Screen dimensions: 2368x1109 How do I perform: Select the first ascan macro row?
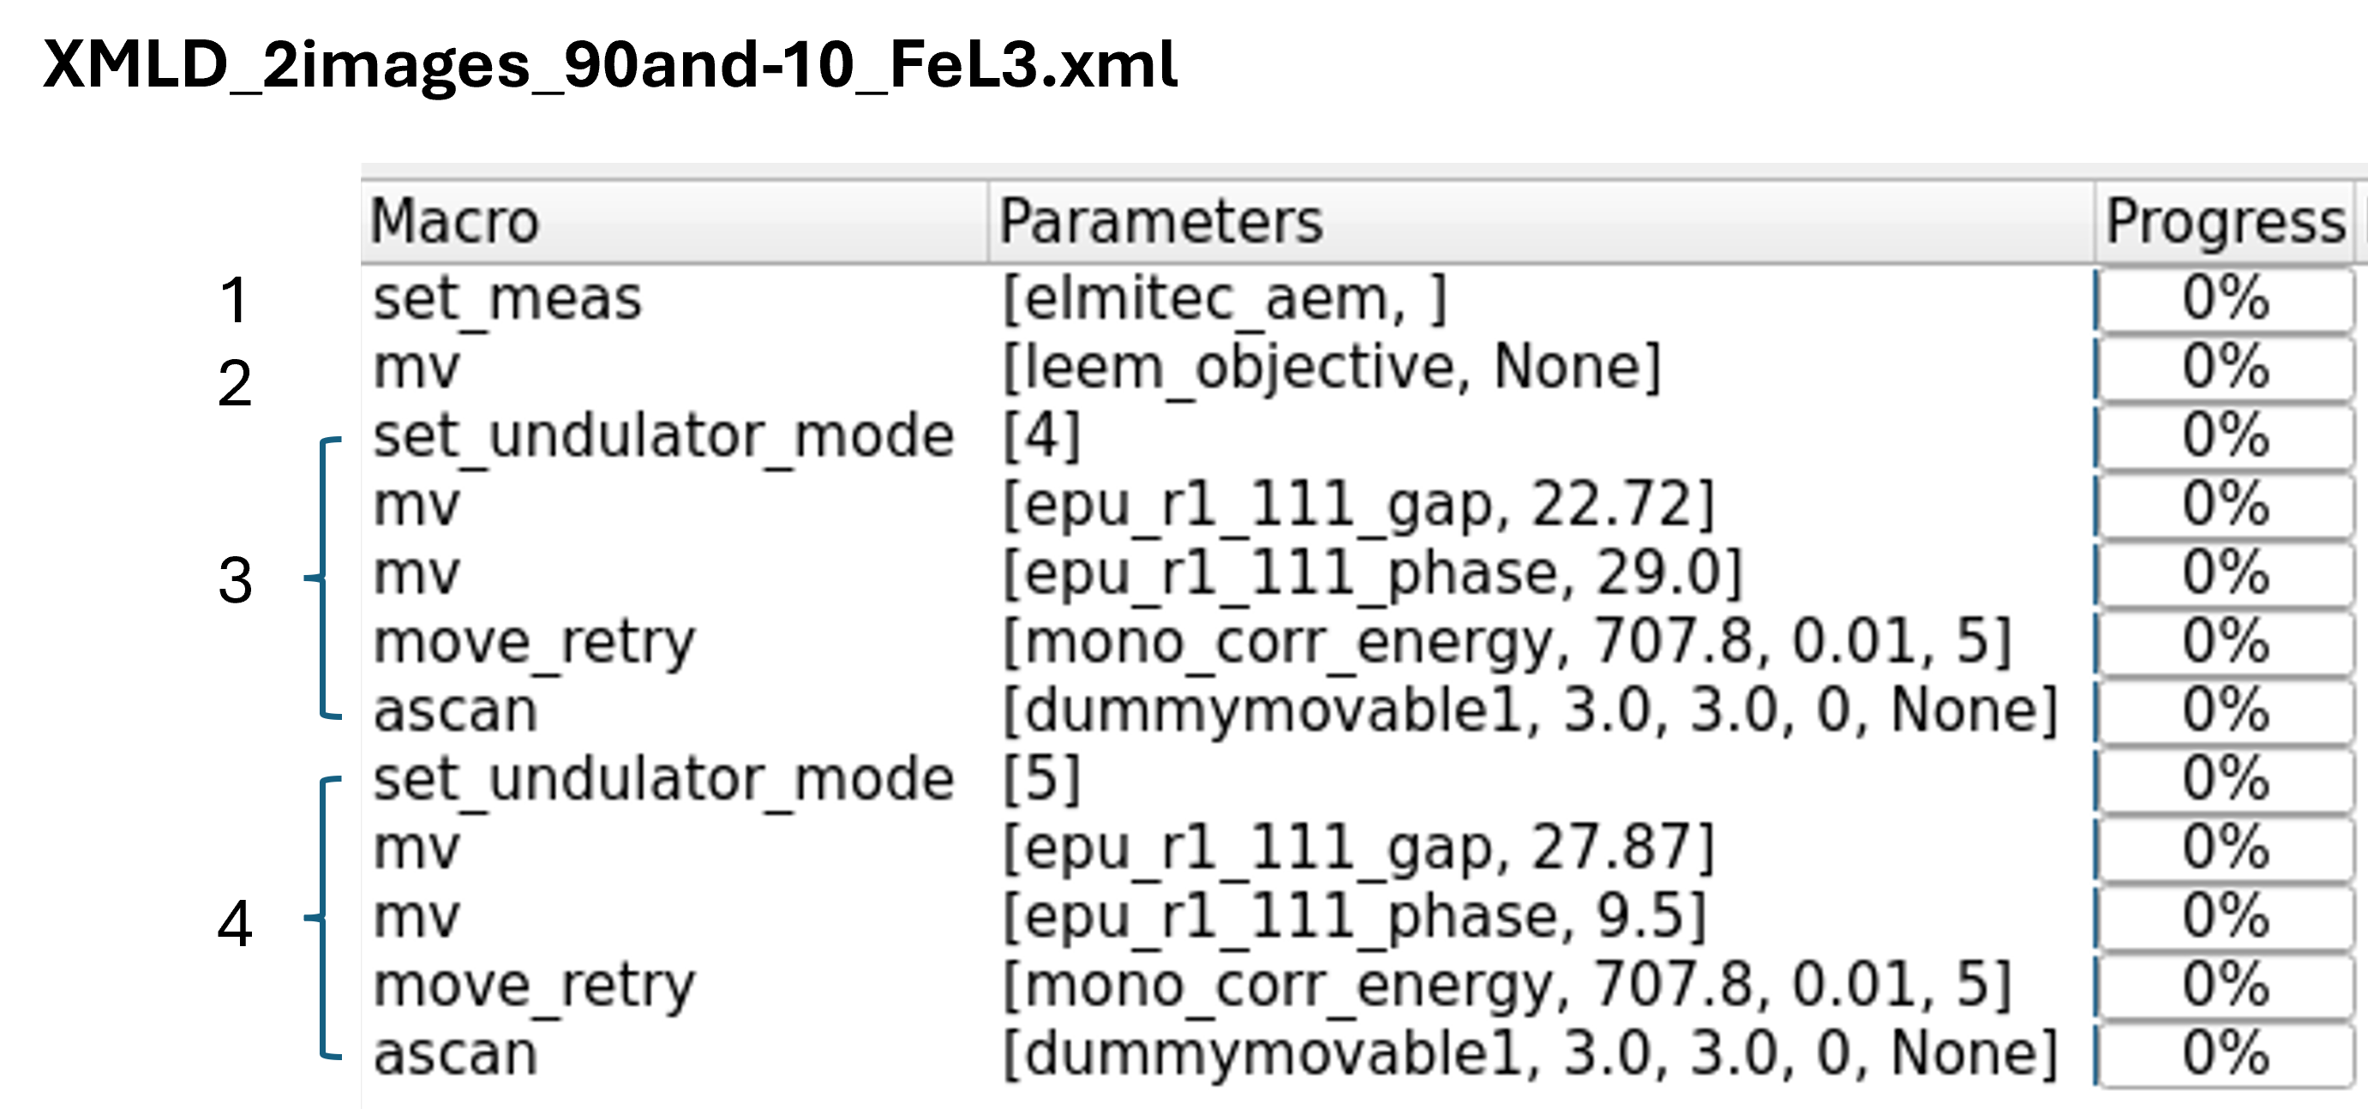click(x=455, y=710)
